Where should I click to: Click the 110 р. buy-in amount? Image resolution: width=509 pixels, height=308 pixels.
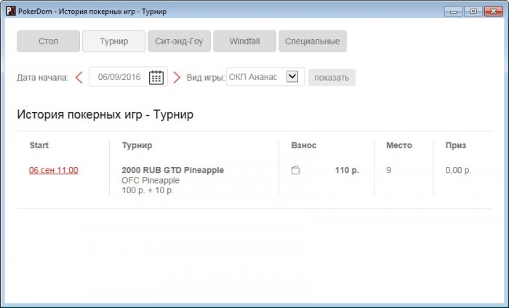click(x=347, y=170)
